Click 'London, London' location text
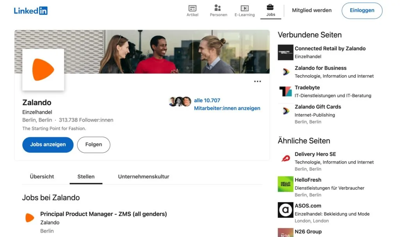The width and height of the screenshot is (400, 237). coord(311,221)
